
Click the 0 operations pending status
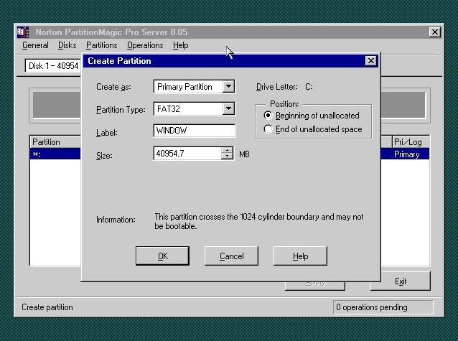coord(383,307)
